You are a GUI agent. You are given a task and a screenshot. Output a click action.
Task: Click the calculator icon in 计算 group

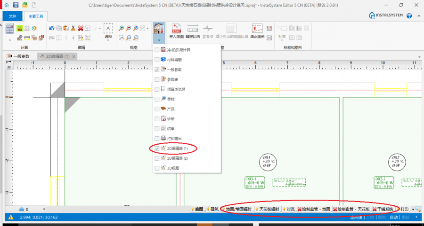click(10, 29)
